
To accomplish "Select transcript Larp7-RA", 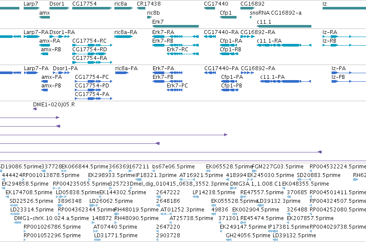I will 31,37.
